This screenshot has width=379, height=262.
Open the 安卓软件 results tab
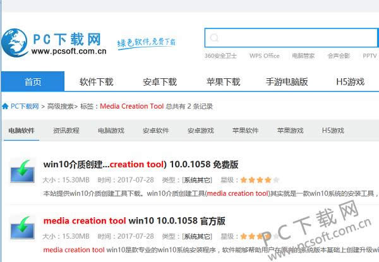coord(156,131)
